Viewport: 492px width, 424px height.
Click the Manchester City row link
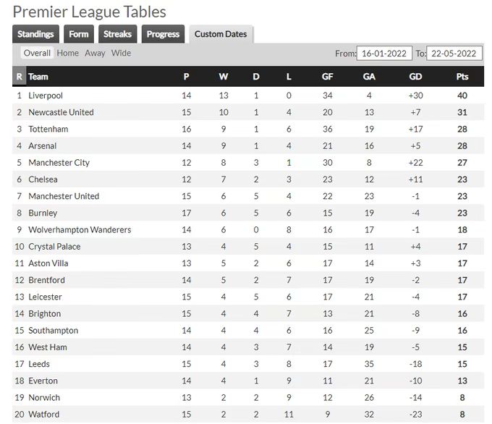[x=59, y=163]
